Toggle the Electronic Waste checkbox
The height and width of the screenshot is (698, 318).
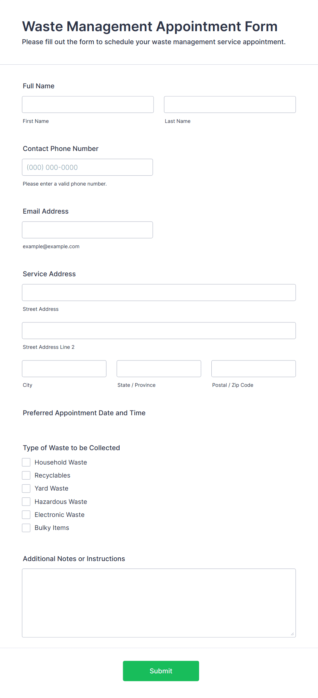tap(26, 515)
